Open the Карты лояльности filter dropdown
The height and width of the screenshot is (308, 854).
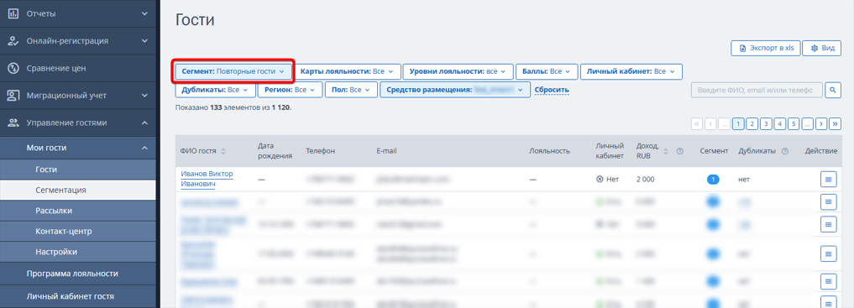click(x=348, y=71)
